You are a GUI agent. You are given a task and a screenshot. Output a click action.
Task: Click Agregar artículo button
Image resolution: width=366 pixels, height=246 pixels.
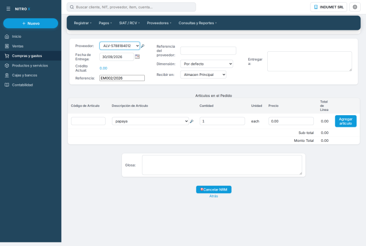(346, 121)
